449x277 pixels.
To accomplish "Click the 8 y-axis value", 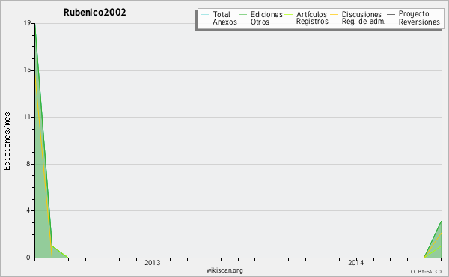I will (28, 164).
